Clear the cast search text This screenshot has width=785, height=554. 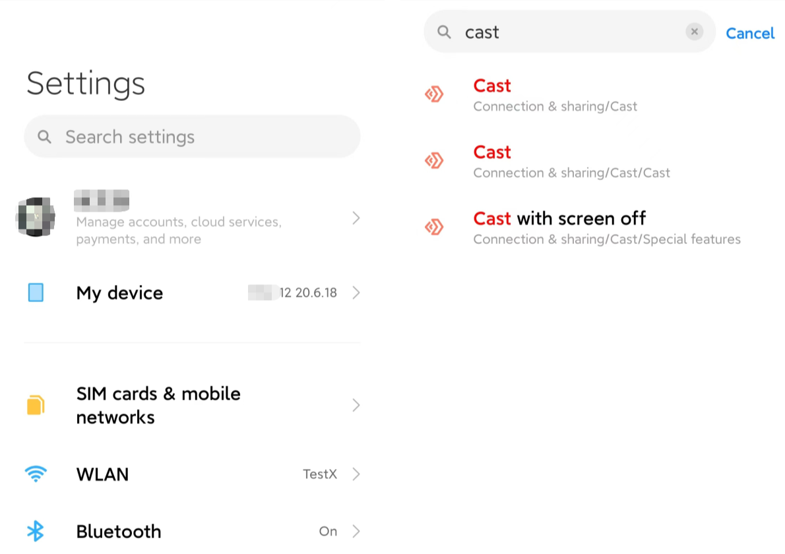point(695,32)
